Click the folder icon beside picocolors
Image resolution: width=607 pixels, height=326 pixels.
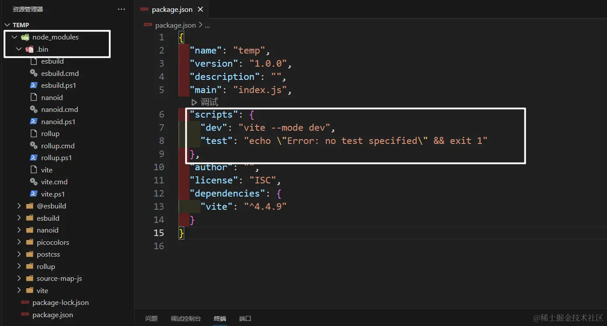pyautogui.click(x=30, y=242)
